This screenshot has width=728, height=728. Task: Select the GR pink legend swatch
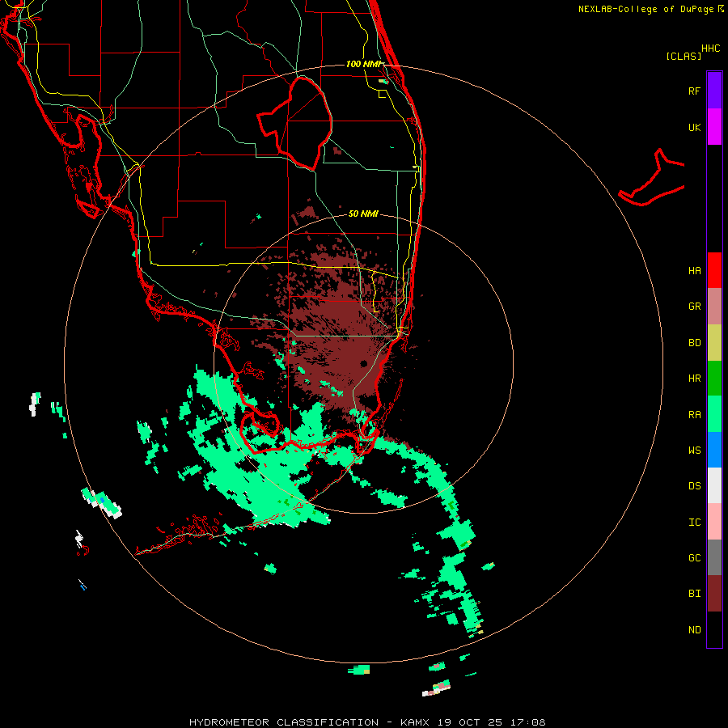point(714,307)
